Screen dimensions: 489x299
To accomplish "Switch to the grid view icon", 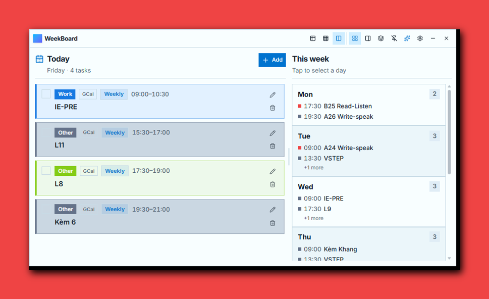I will (x=325, y=38).
